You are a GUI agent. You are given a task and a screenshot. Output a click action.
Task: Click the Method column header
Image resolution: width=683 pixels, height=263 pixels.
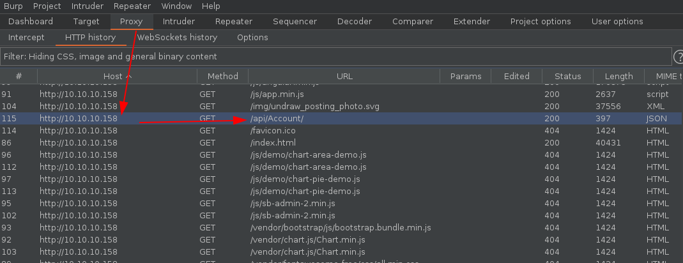222,76
